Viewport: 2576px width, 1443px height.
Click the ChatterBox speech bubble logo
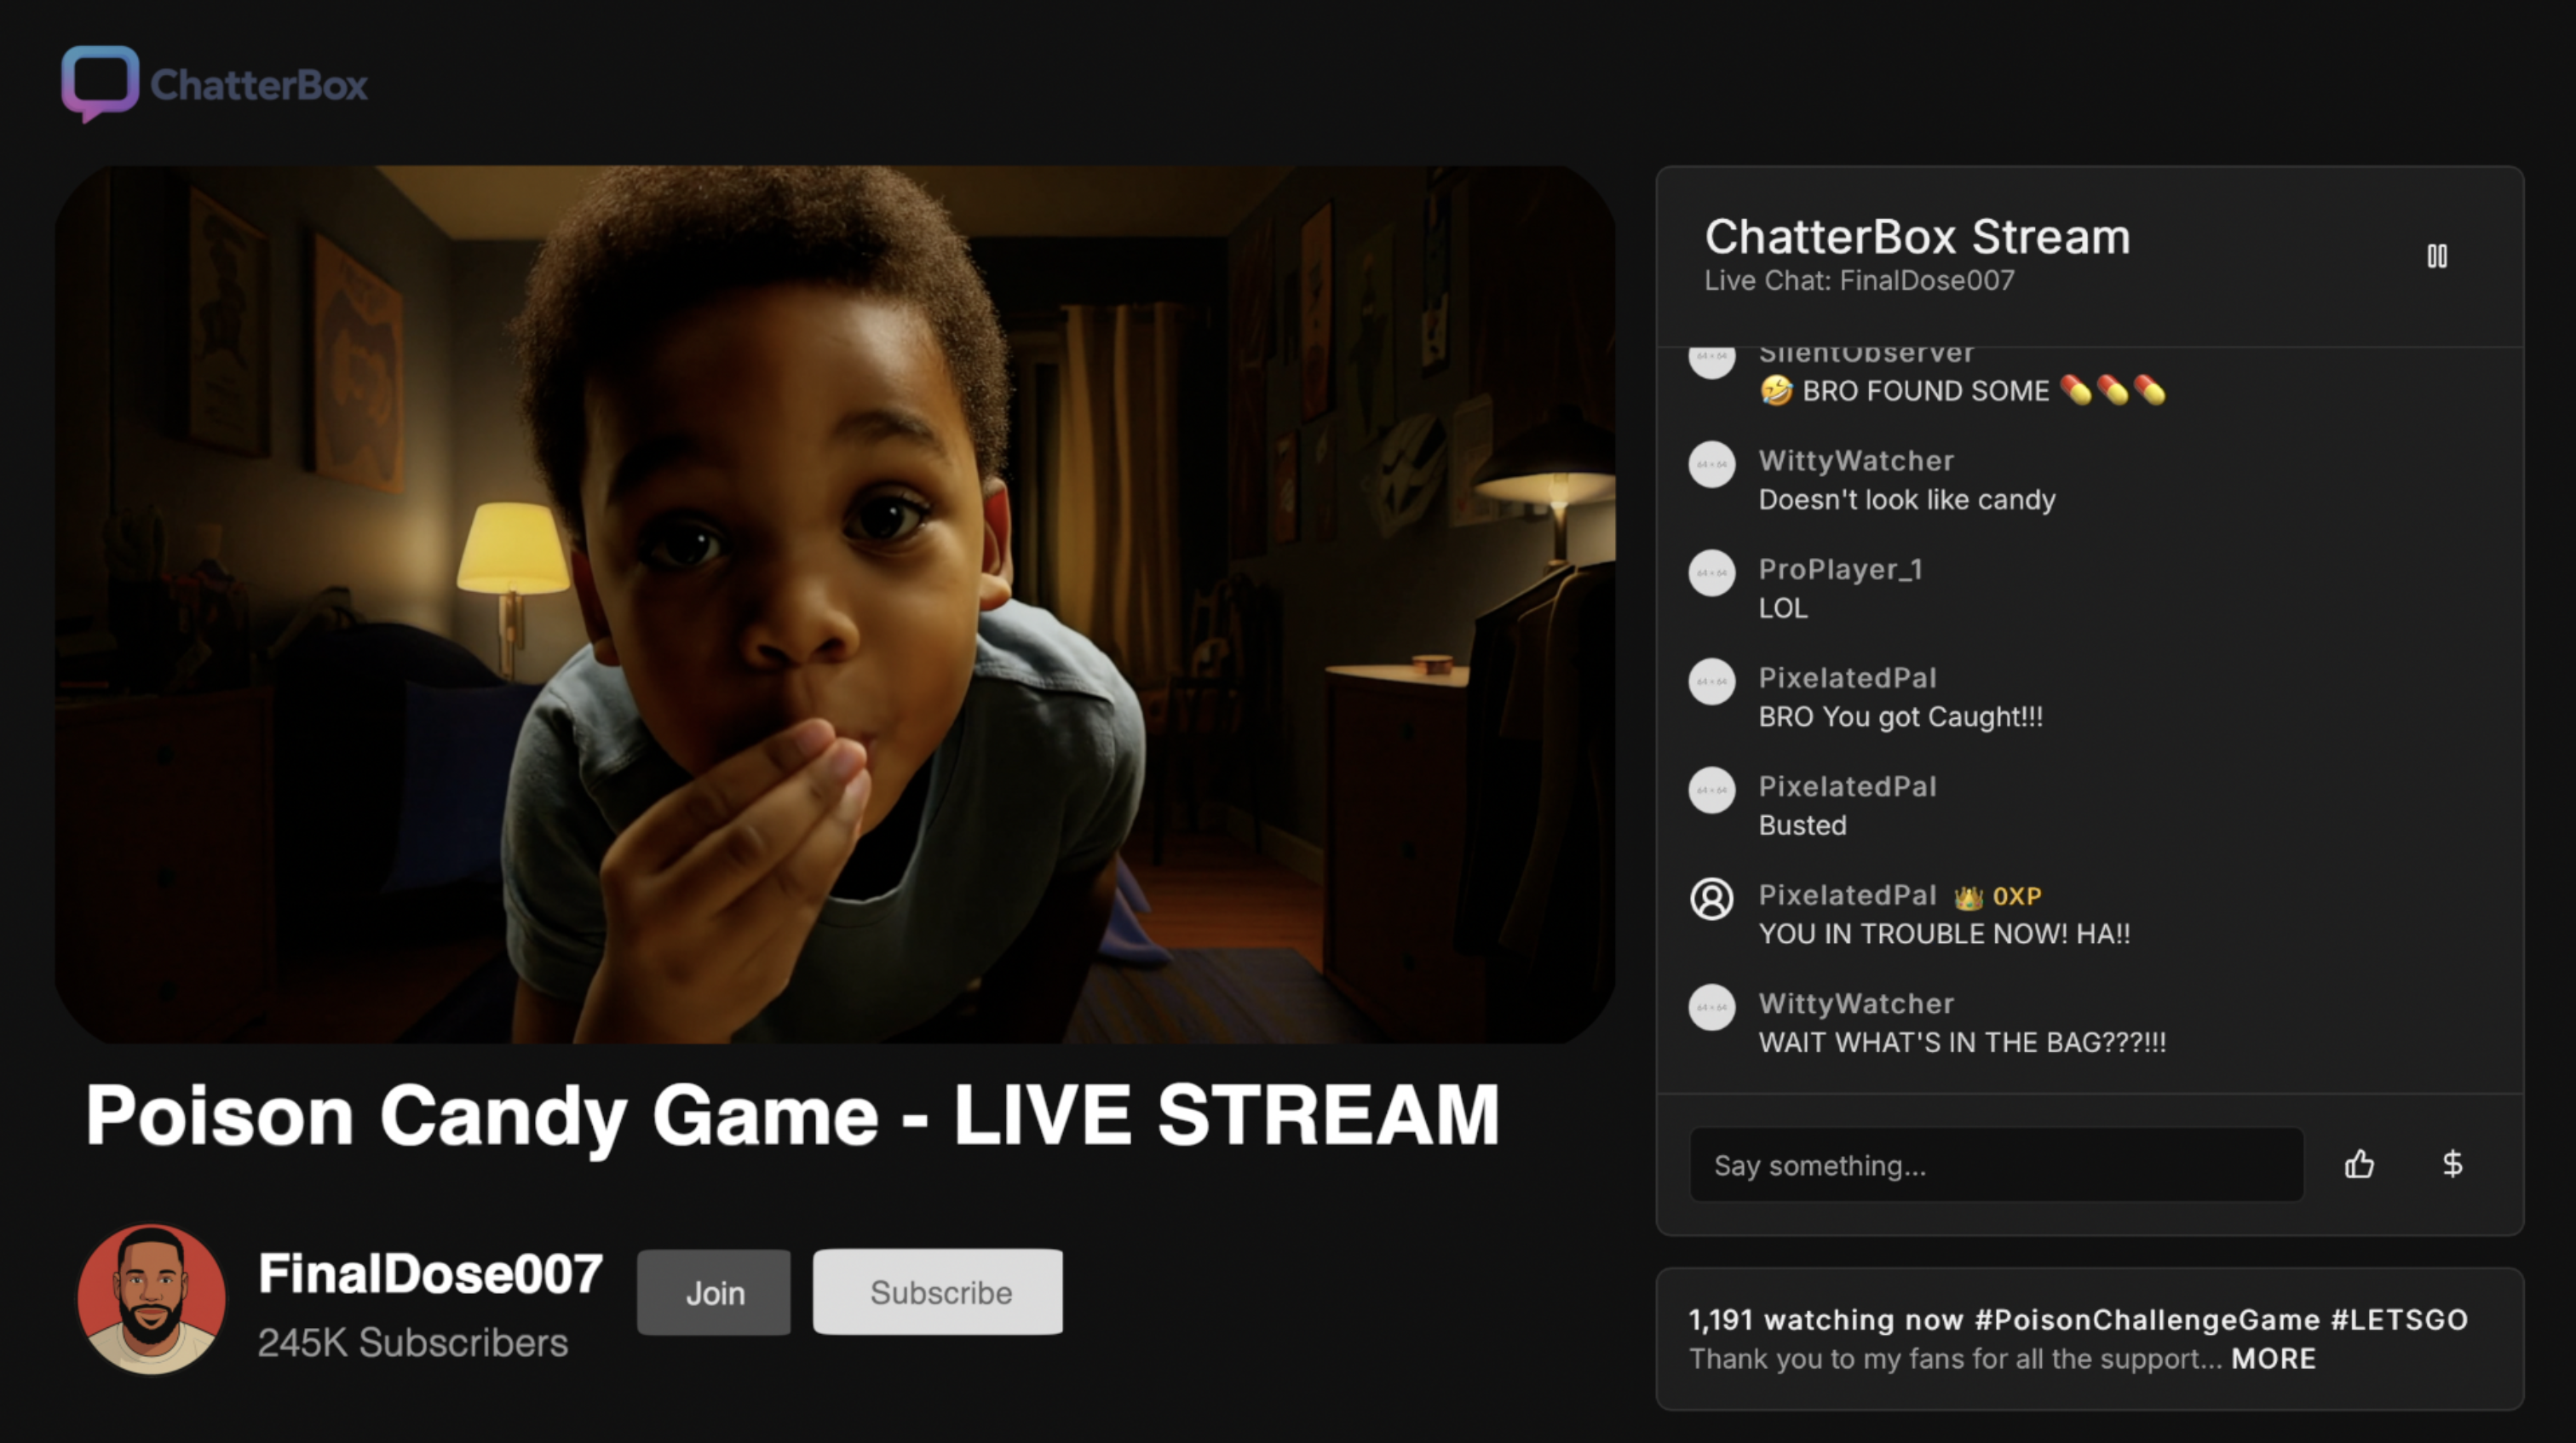(x=100, y=83)
